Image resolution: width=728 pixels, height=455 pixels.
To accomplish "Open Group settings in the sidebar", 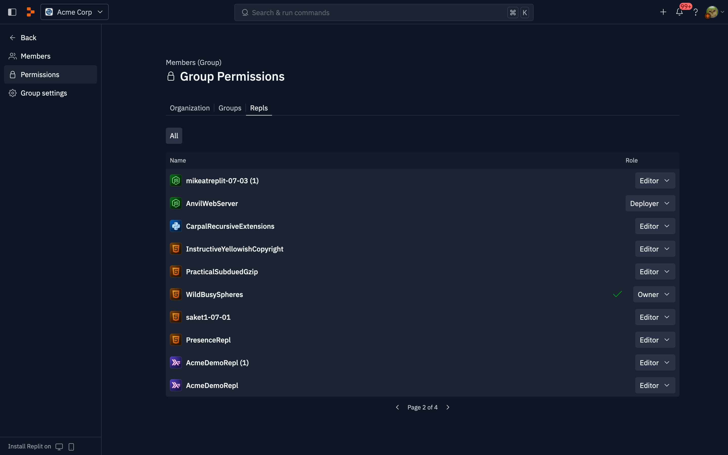I will click(x=51, y=93).
